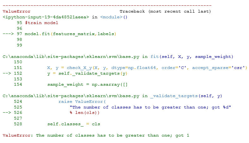Select the ipython-input-19-4da48521aeea reference
The height and width of the screenshot is (143, 249).
point(46,17)
